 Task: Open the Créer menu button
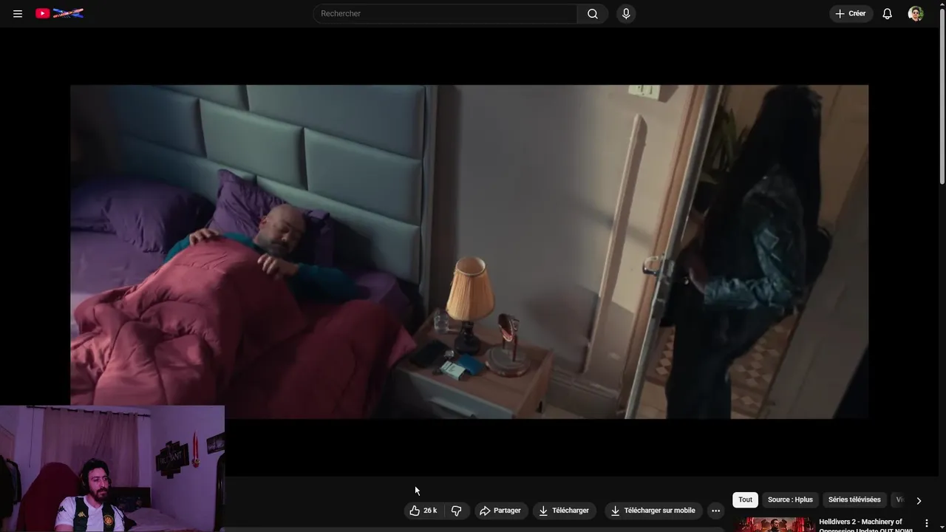click(851, 13)
